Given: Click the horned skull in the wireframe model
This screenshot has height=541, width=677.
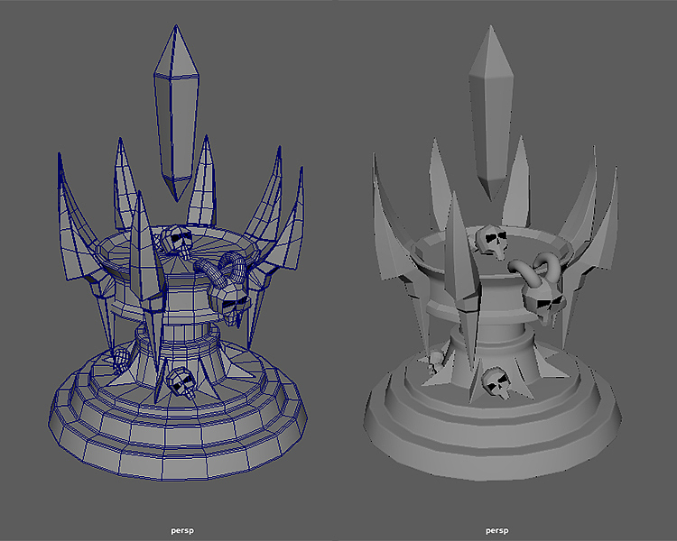Looking at the screenshot, I should click(224, 289).
